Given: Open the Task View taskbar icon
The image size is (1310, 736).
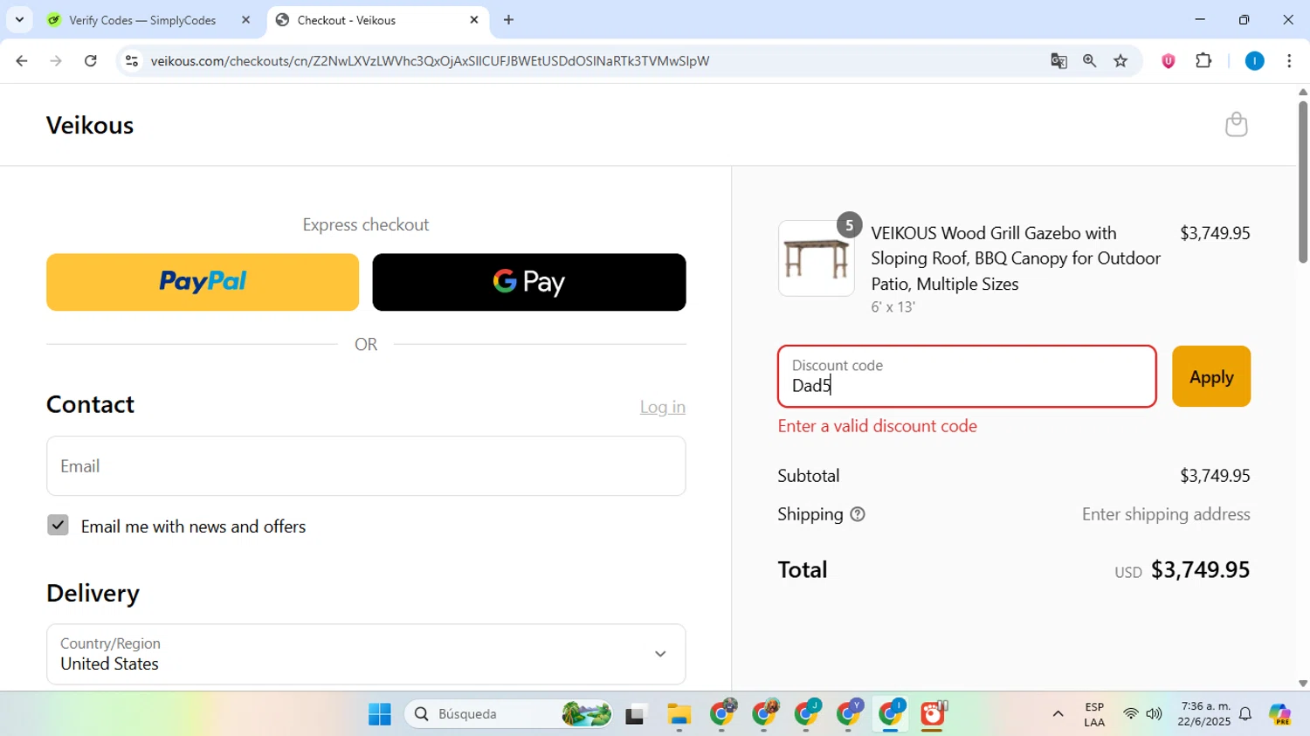Looking at the screenshot, I should tap(635, 714).
